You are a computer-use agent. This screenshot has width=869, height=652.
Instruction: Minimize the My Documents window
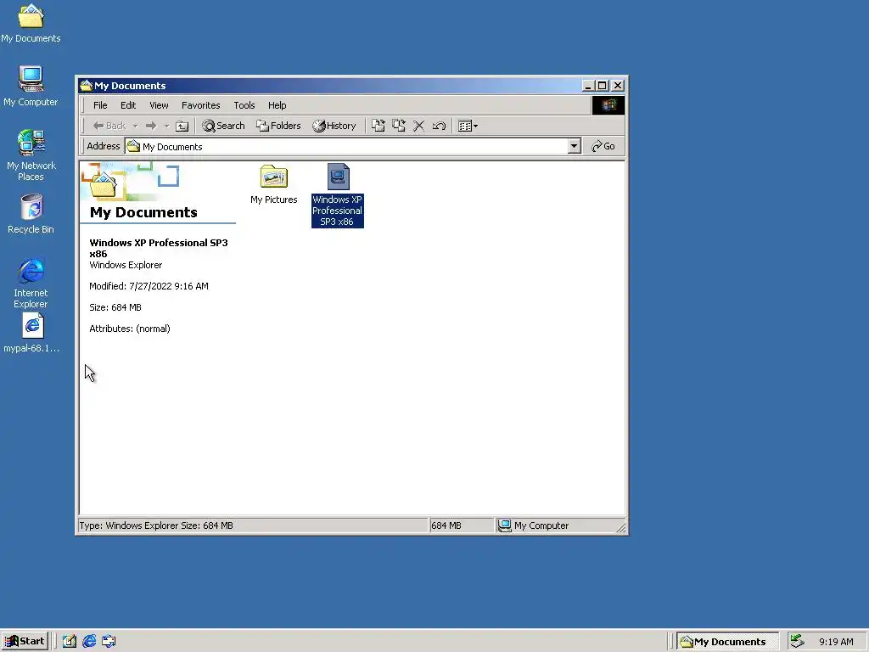(589, 86)
